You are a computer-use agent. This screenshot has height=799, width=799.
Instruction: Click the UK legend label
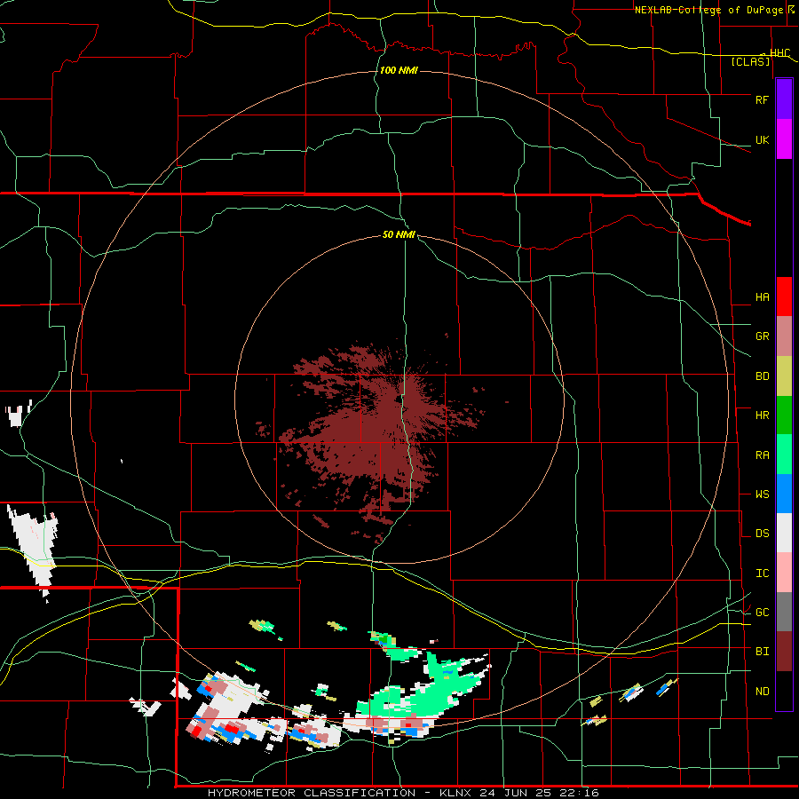(762, 139)
